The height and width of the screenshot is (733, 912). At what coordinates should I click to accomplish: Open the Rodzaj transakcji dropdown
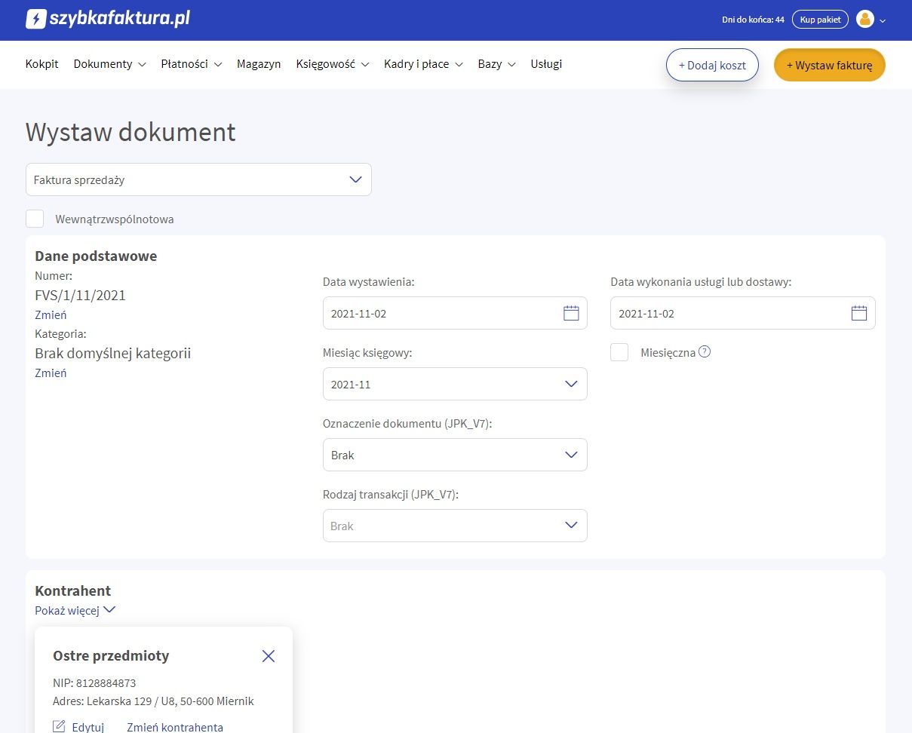(455, 526)
